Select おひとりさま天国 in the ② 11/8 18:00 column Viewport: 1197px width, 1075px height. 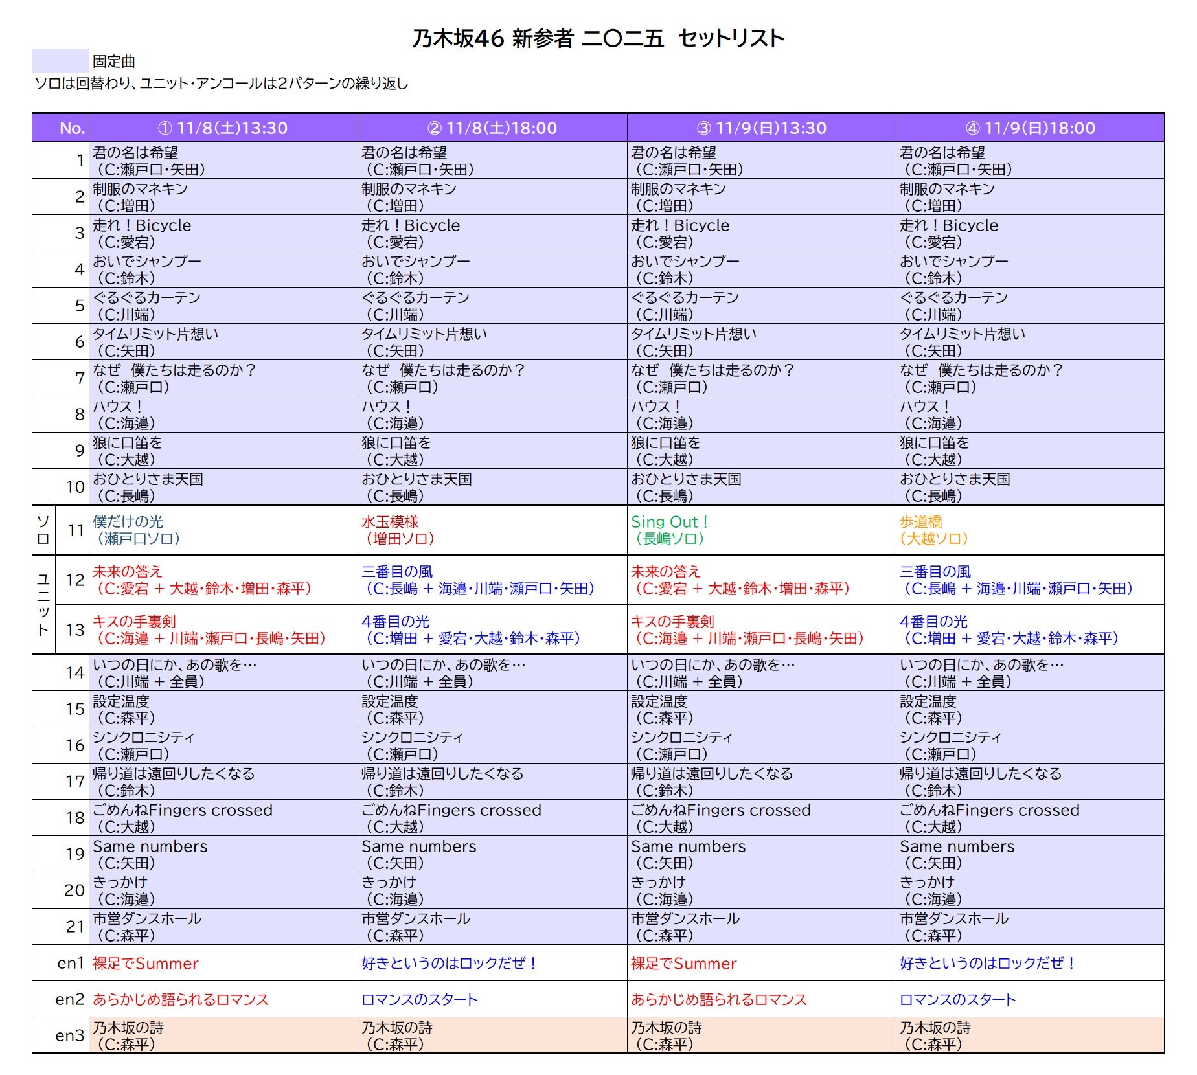492,487
